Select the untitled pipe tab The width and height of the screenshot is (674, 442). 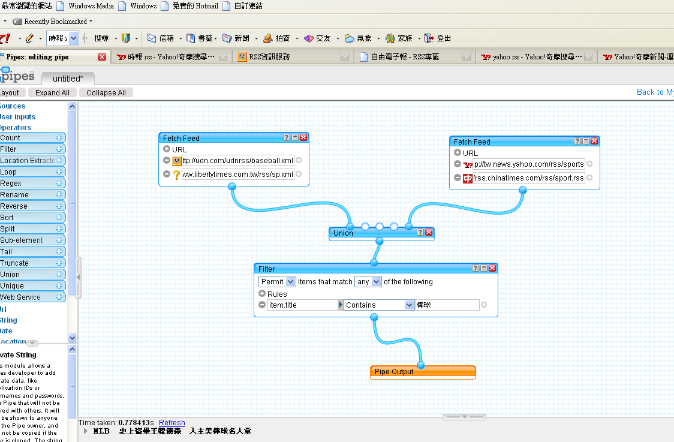[x=68, y=79]
